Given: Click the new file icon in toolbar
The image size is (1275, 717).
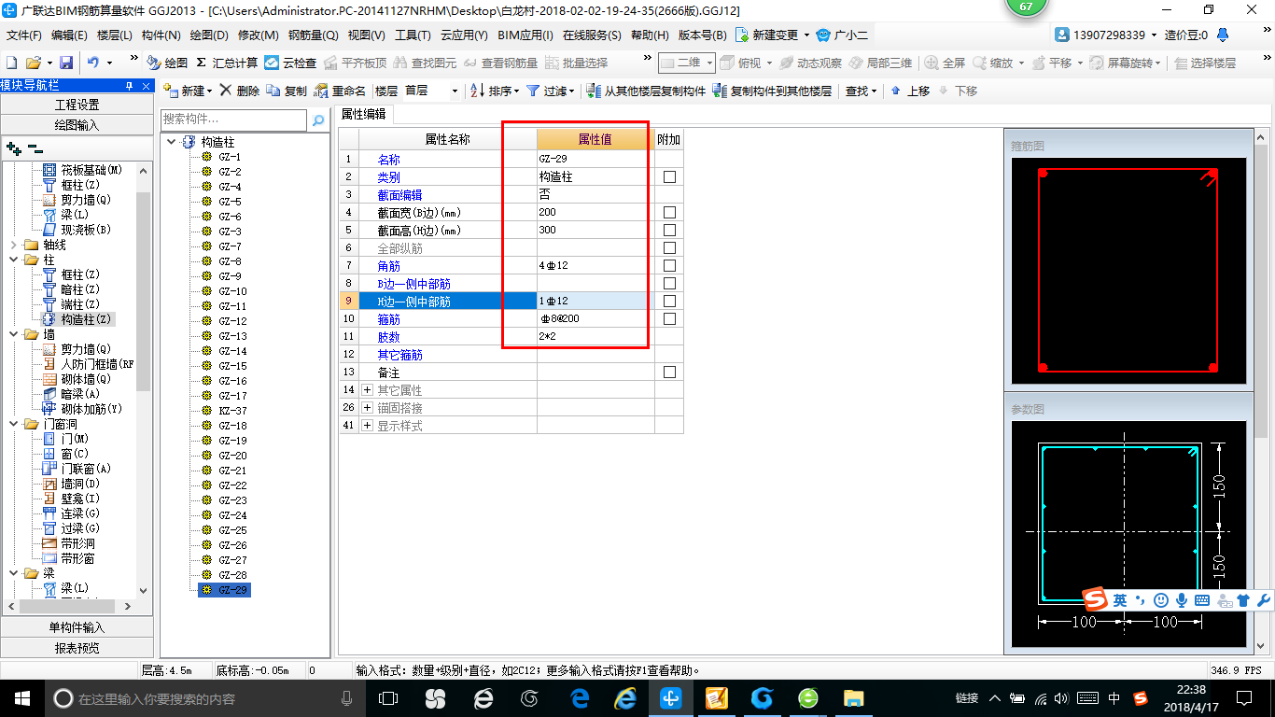Looking at the screenshot, I should pyautogui.click(x=12, y=63).
